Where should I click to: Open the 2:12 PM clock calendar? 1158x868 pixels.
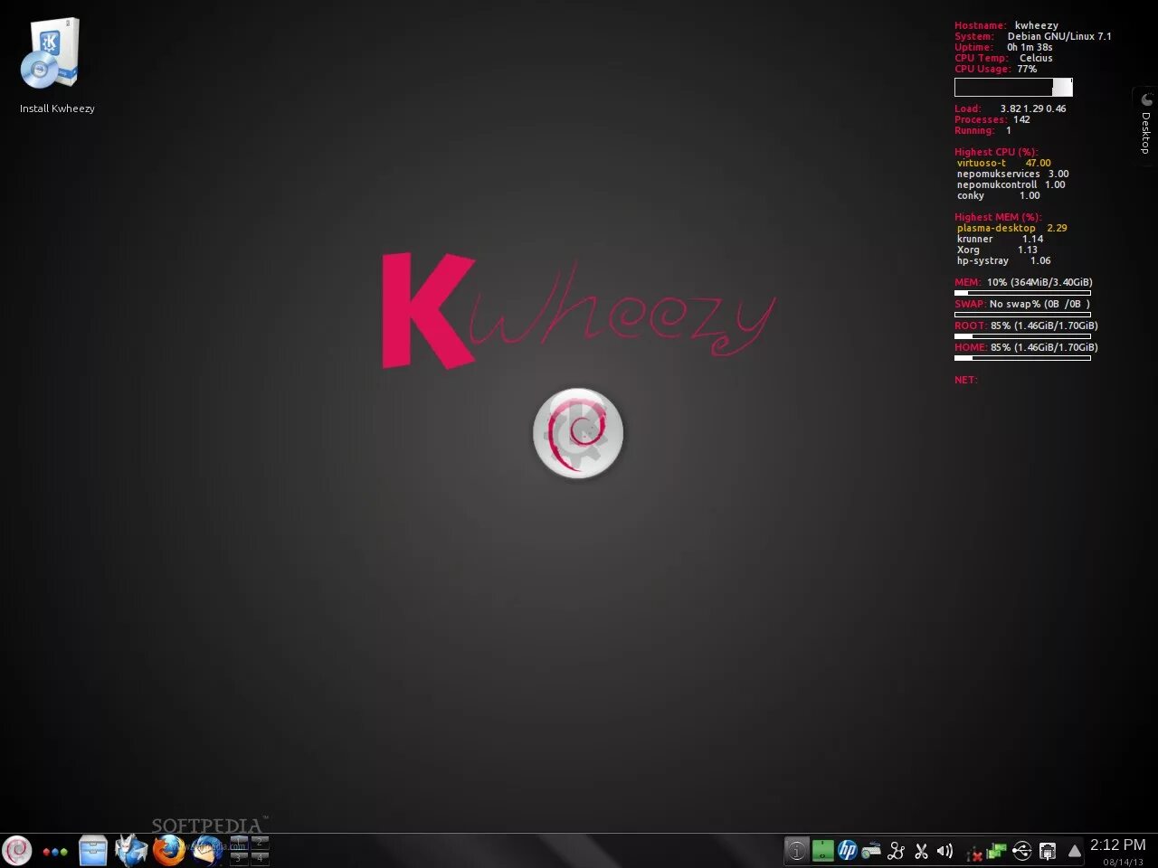click(1117, 844)
